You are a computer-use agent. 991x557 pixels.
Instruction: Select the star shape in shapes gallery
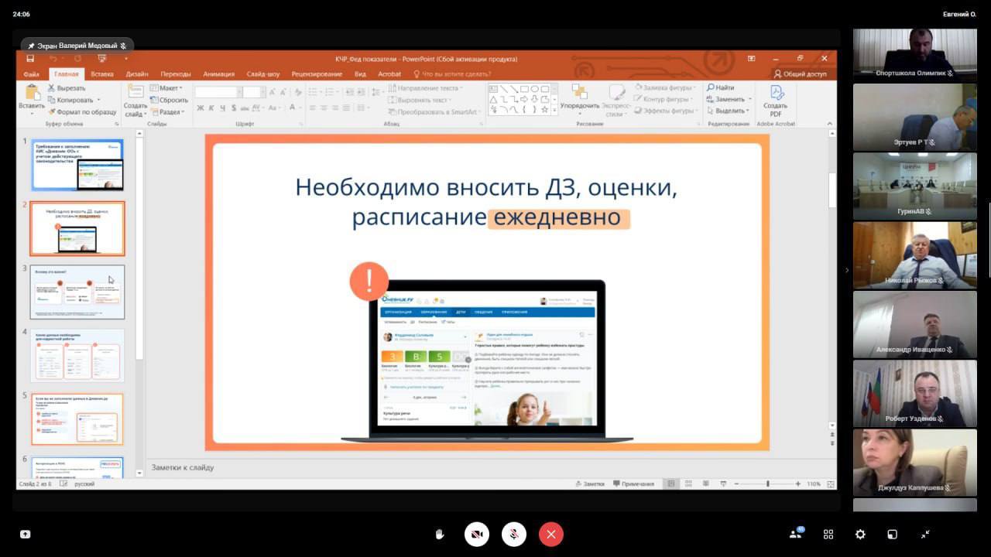point(544,110)
